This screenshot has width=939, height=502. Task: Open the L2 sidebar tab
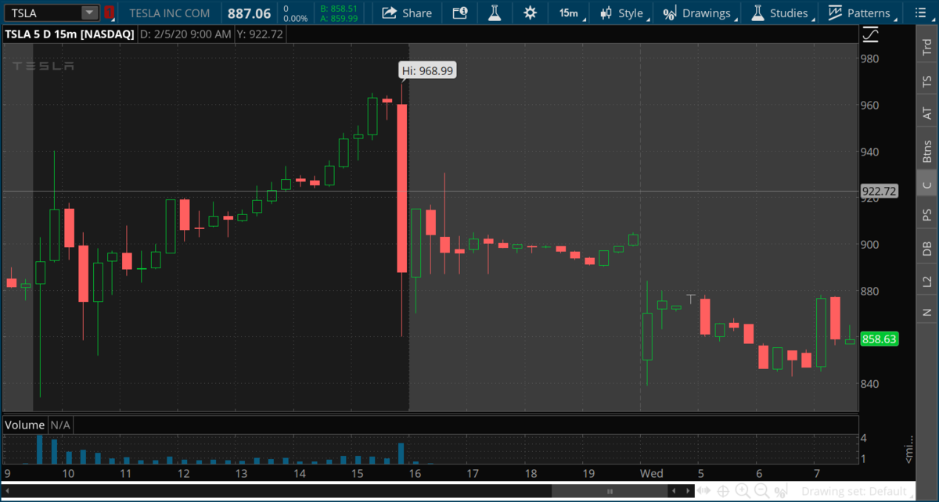coord(927,281)
